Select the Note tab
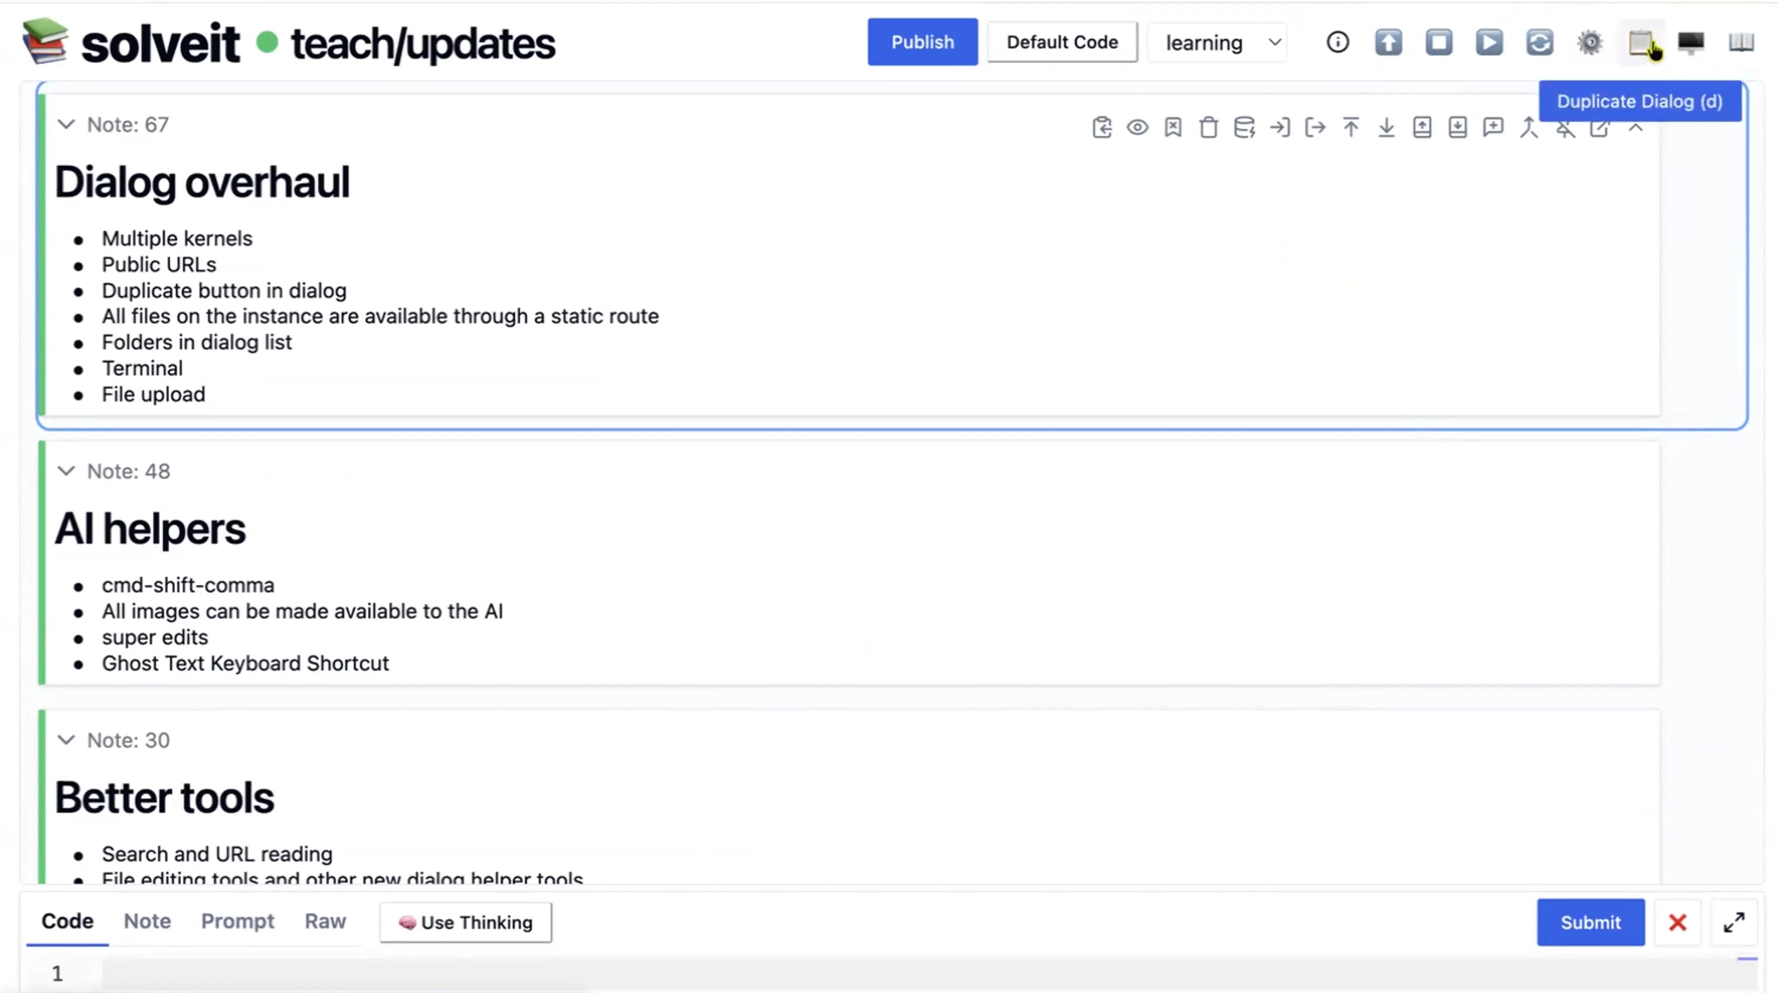1778x993 pixels. coord(147,921)
